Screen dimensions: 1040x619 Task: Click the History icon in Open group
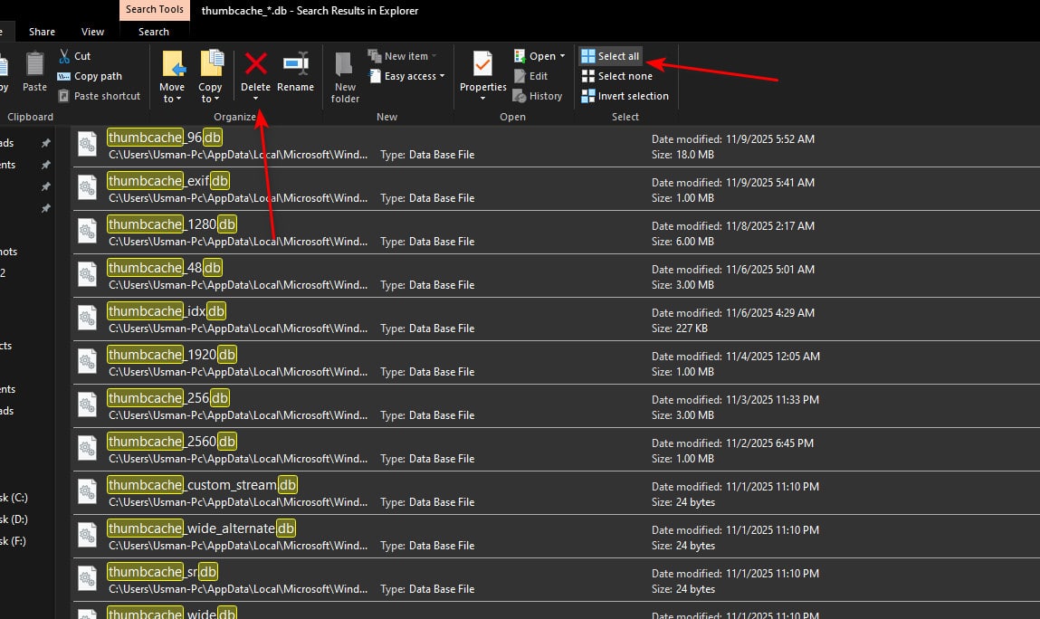520,96
